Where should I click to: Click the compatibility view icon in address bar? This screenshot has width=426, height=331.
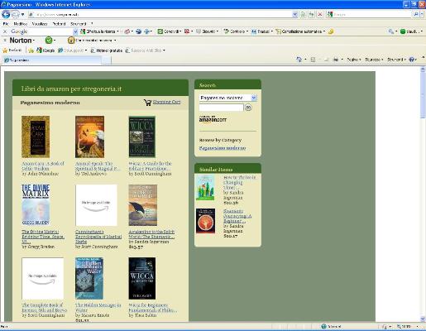coord(303,14)
